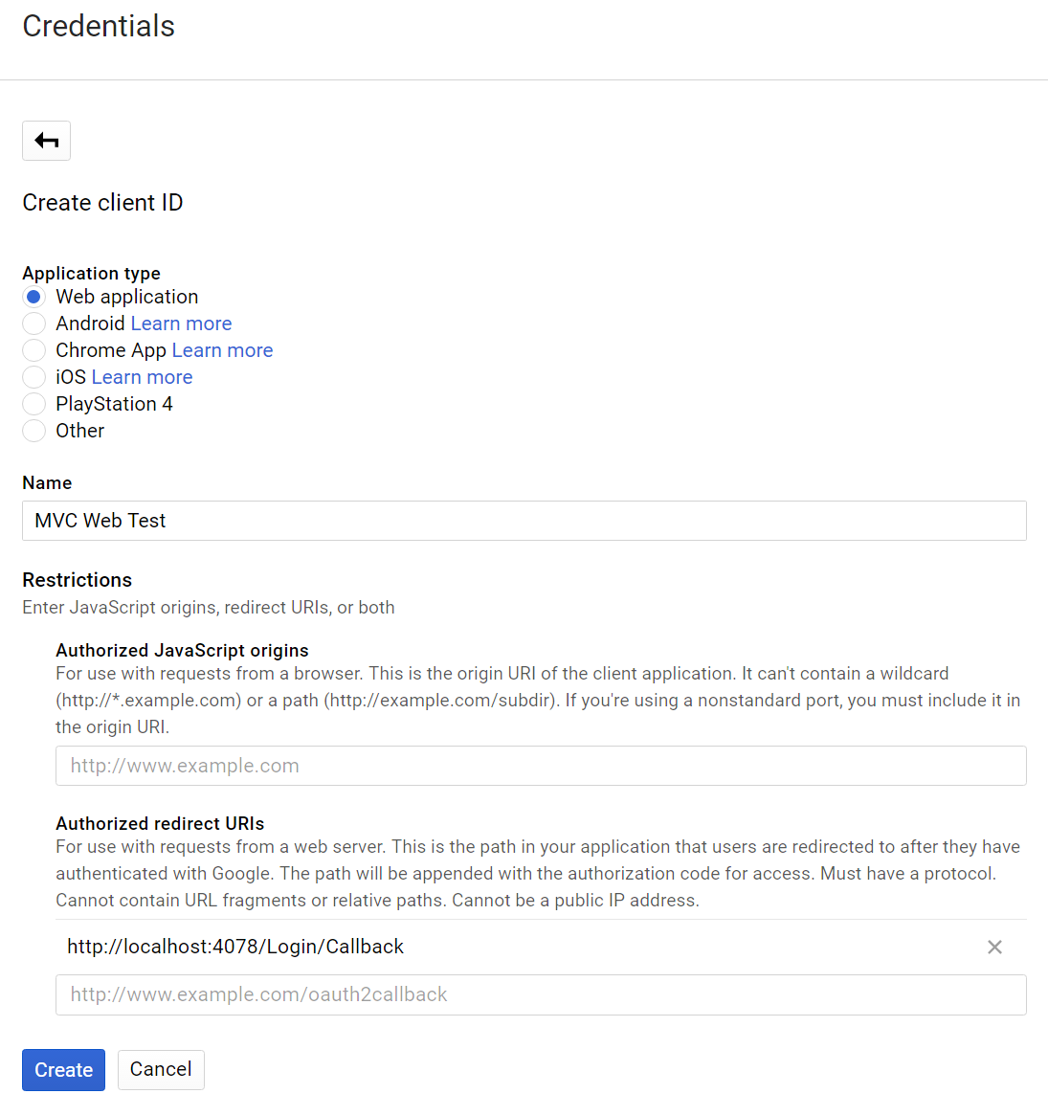Select the Web application type

coord(33,297)
